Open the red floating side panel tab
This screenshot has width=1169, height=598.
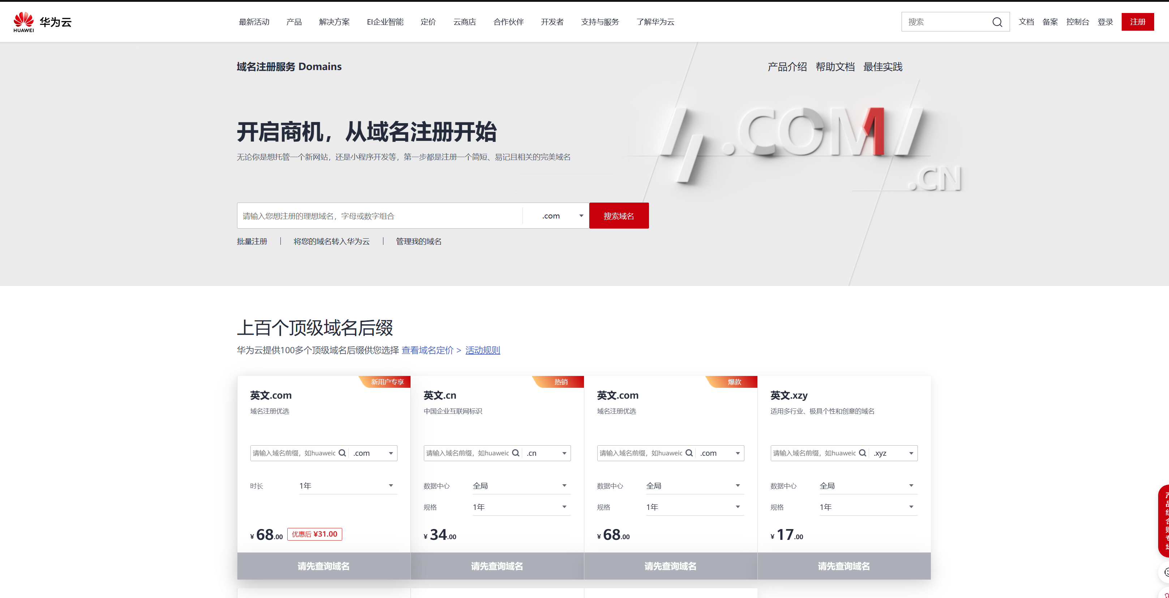1164,520
